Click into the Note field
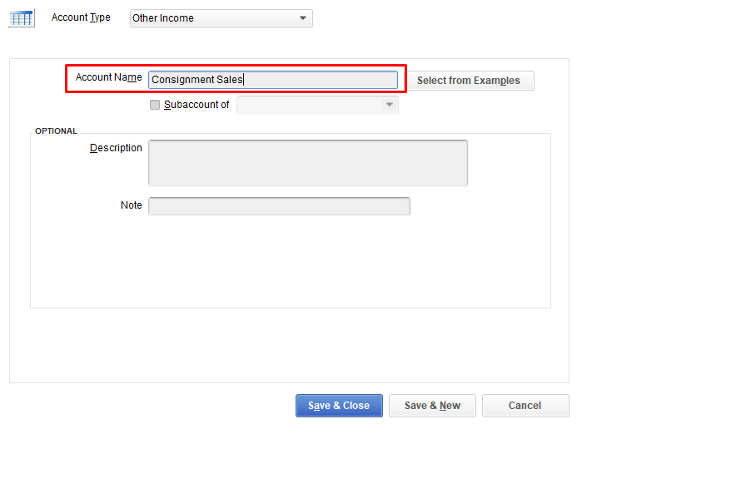The width and height of the screenshot is (741, 483). [x=279, y=206]
